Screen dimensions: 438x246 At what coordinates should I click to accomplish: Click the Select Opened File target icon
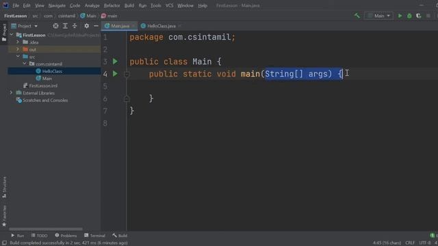tap(55, 26)
